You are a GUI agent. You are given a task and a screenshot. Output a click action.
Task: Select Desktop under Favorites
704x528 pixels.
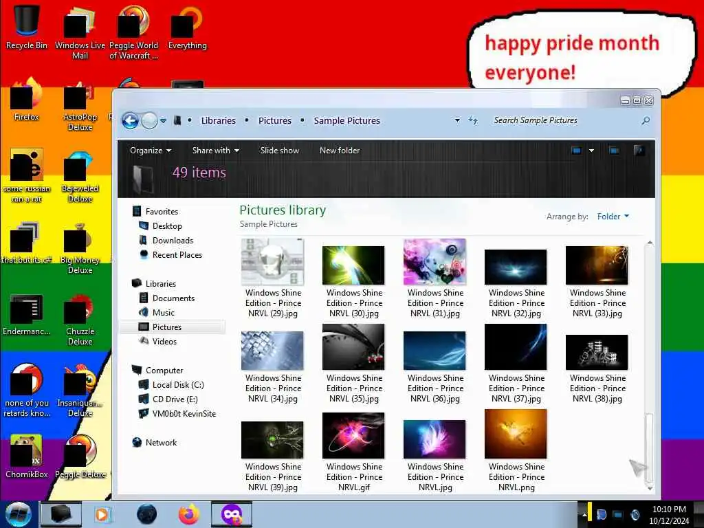click(167, 225)
